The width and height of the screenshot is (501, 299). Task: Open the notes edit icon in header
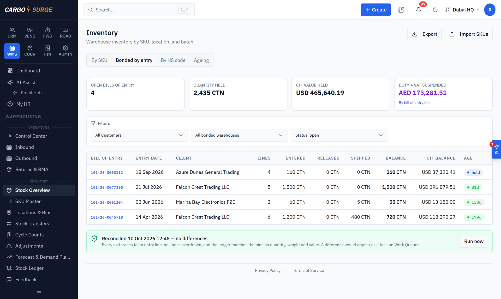click(x=401, y=10)
